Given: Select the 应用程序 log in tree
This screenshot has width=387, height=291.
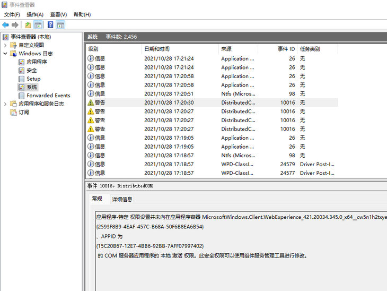Looking at the screenshot, I should coord(37,62).
